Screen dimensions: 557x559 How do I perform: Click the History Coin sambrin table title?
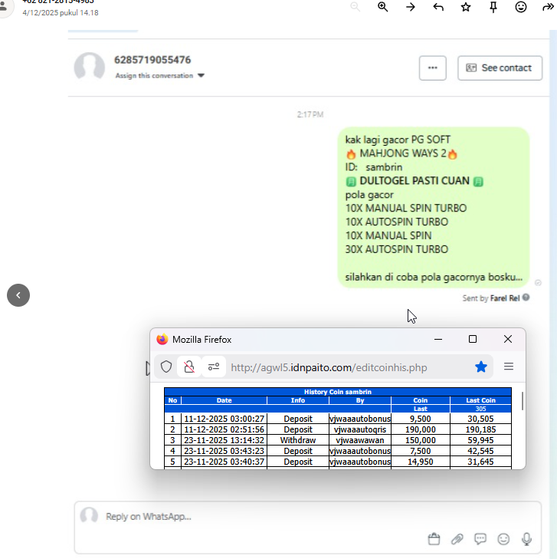pos(338,392)
